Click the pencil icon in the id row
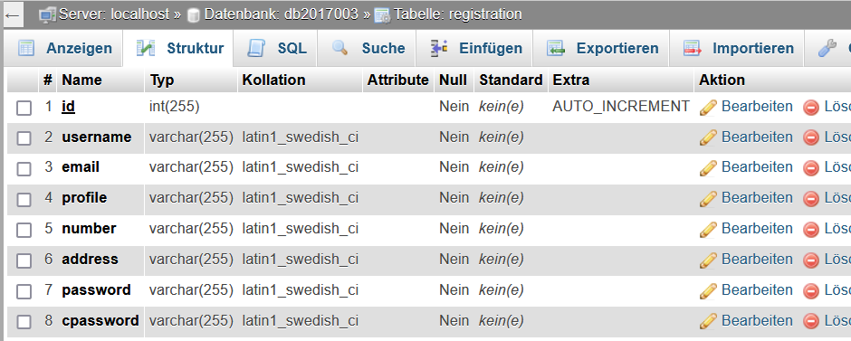The image size is (851, 341). point(708,108)
